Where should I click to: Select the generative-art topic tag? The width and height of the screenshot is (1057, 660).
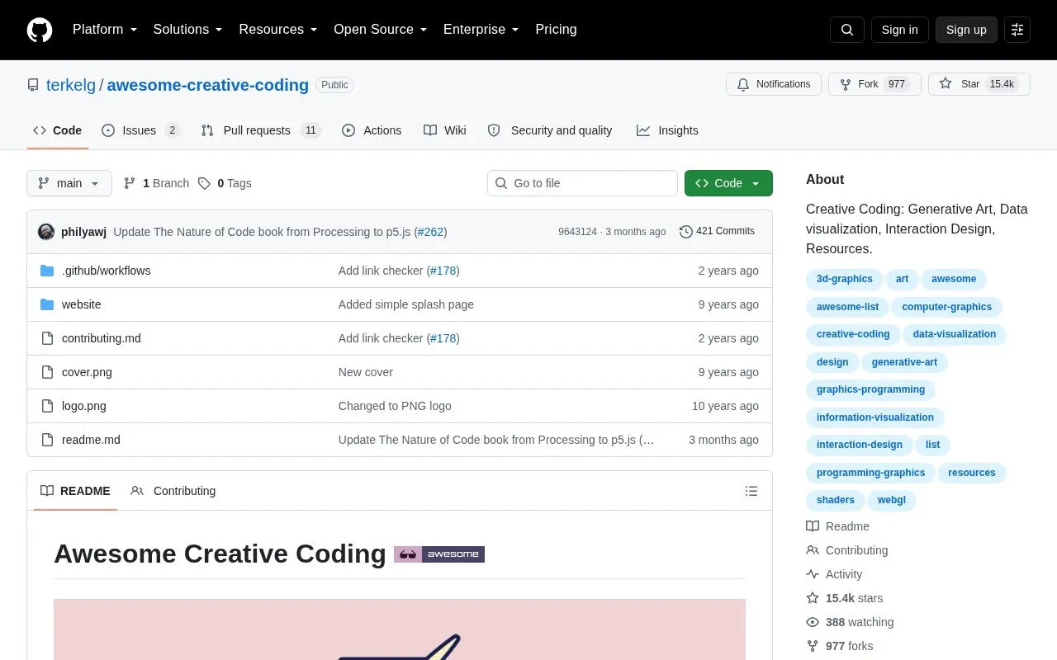(x=905, y=362)
